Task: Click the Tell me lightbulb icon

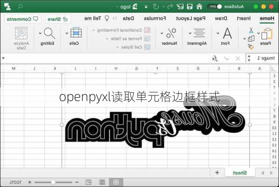Action: 107,18
